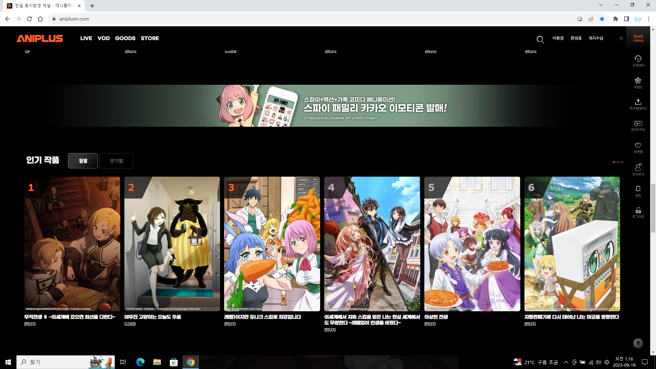Open weekly updates (주간업데이트) icon
This screenshot has height=369, width=656.
pos(638,104)
